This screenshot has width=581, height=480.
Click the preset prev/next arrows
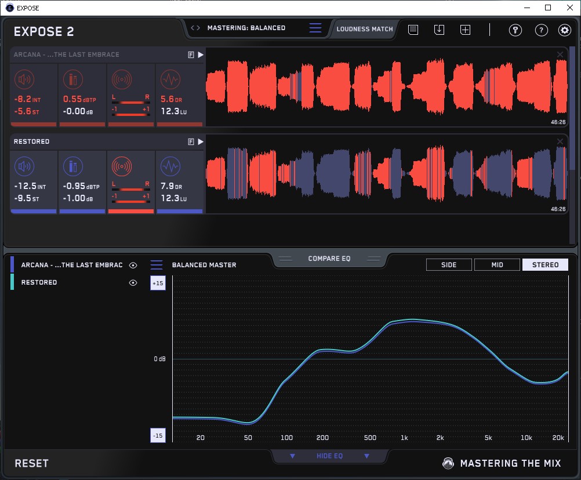pyautogui.click(x=195, y=28)
